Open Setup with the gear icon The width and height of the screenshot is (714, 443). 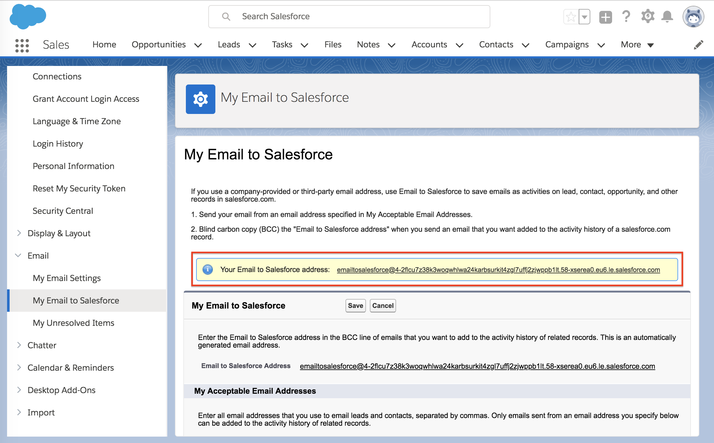pyautogui.click(x=648, y=16)
